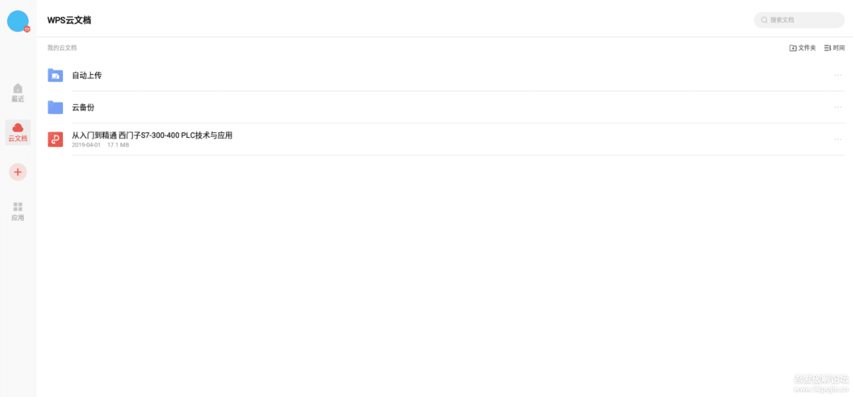Open the 时间 sort order menu

point(834,48)
